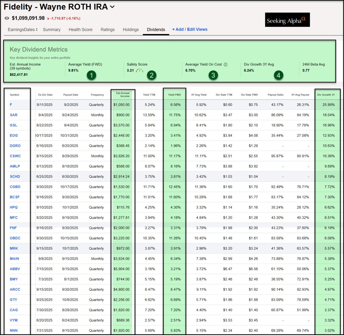Click the Seeking Alpha logo
344x335 pixels.
click(x=287, y=20)
